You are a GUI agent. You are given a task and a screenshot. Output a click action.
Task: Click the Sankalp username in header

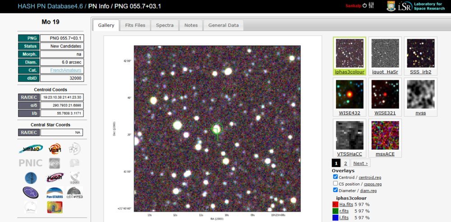tap(354, 5)
